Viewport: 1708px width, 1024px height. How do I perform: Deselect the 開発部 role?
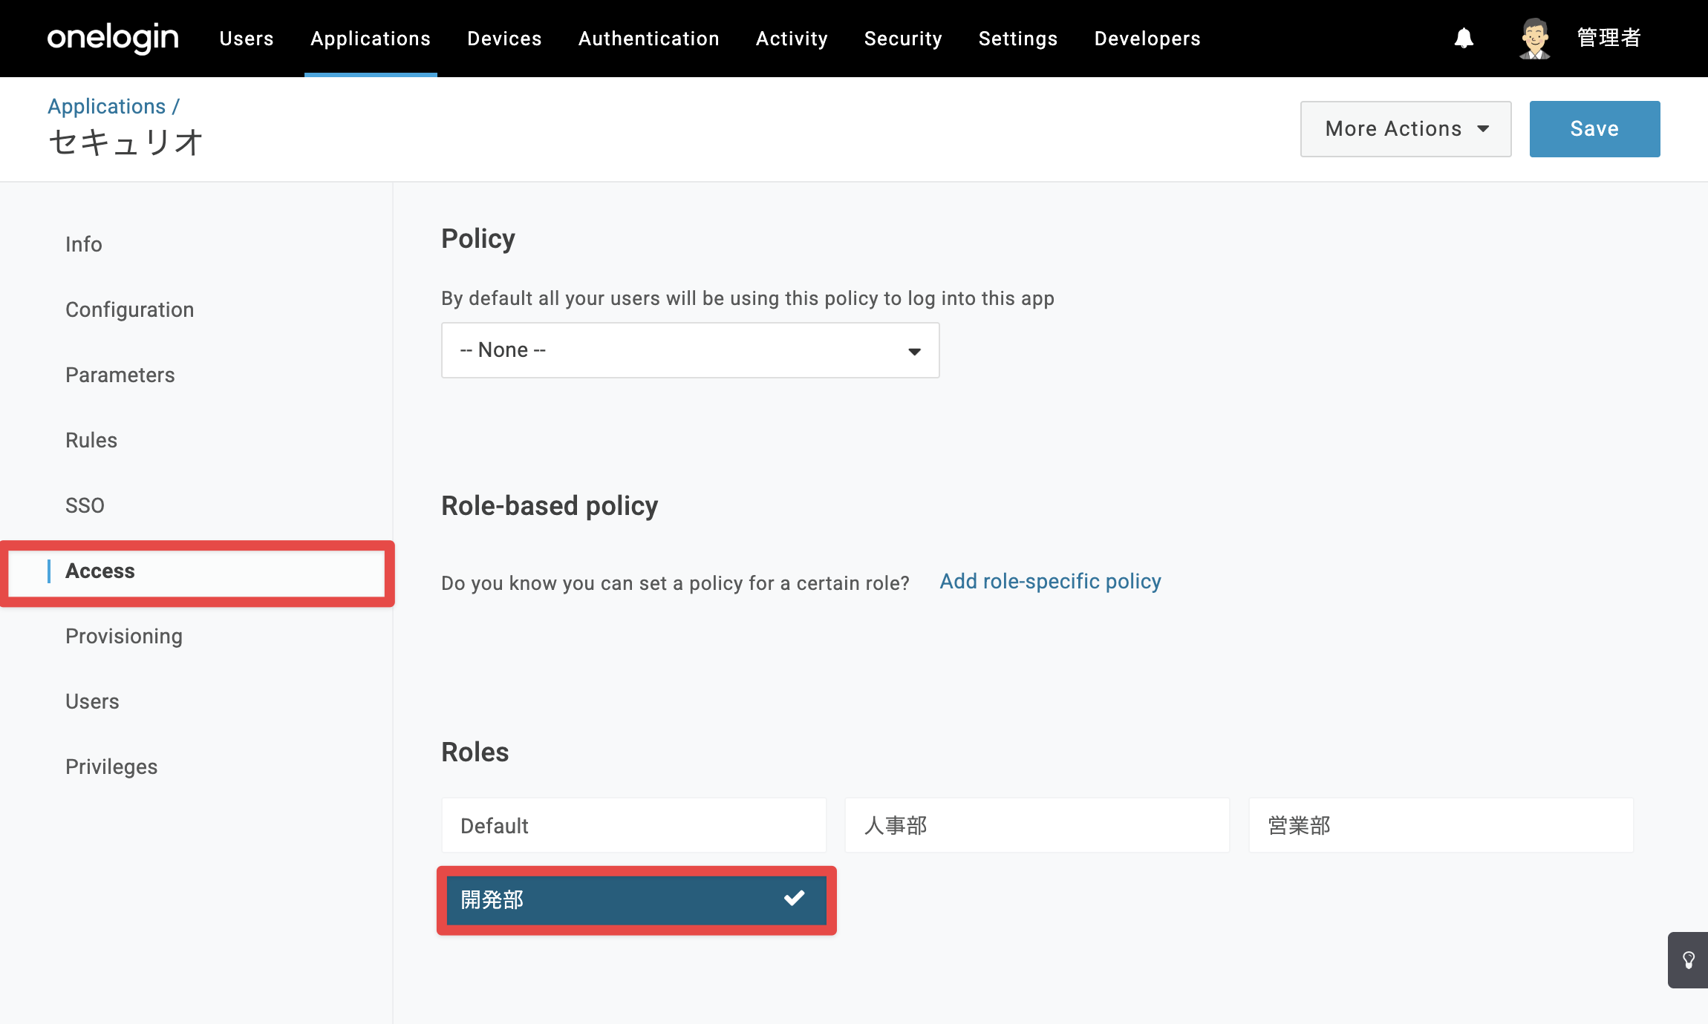pos(636,900)
